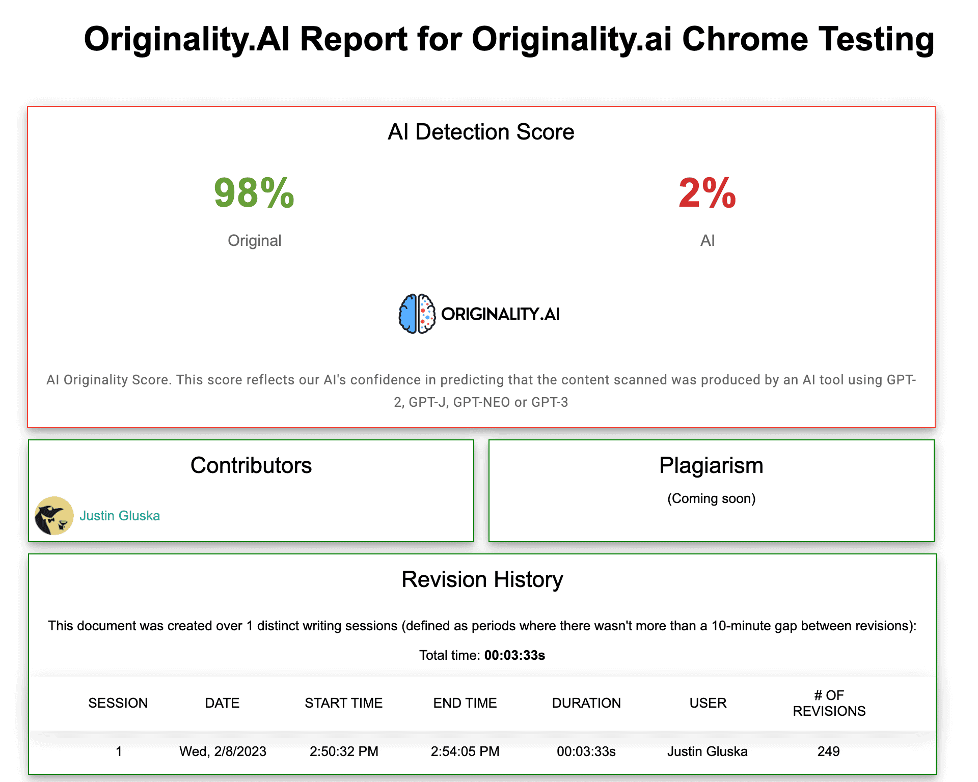Viewport: 978px width, 782px height.
Task: Click the DATE column header
Action: 222,703
